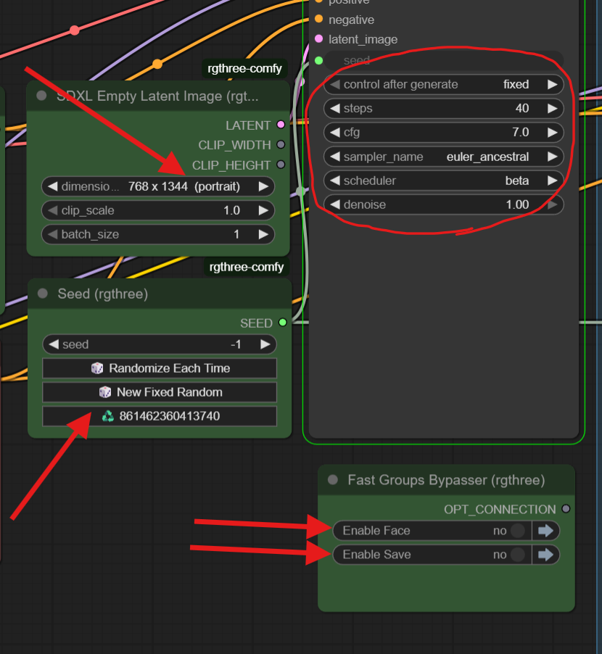Collapse the SDXL Empty Latent Image node
Viewport: 602px width, 654px height.
(41, 95)
